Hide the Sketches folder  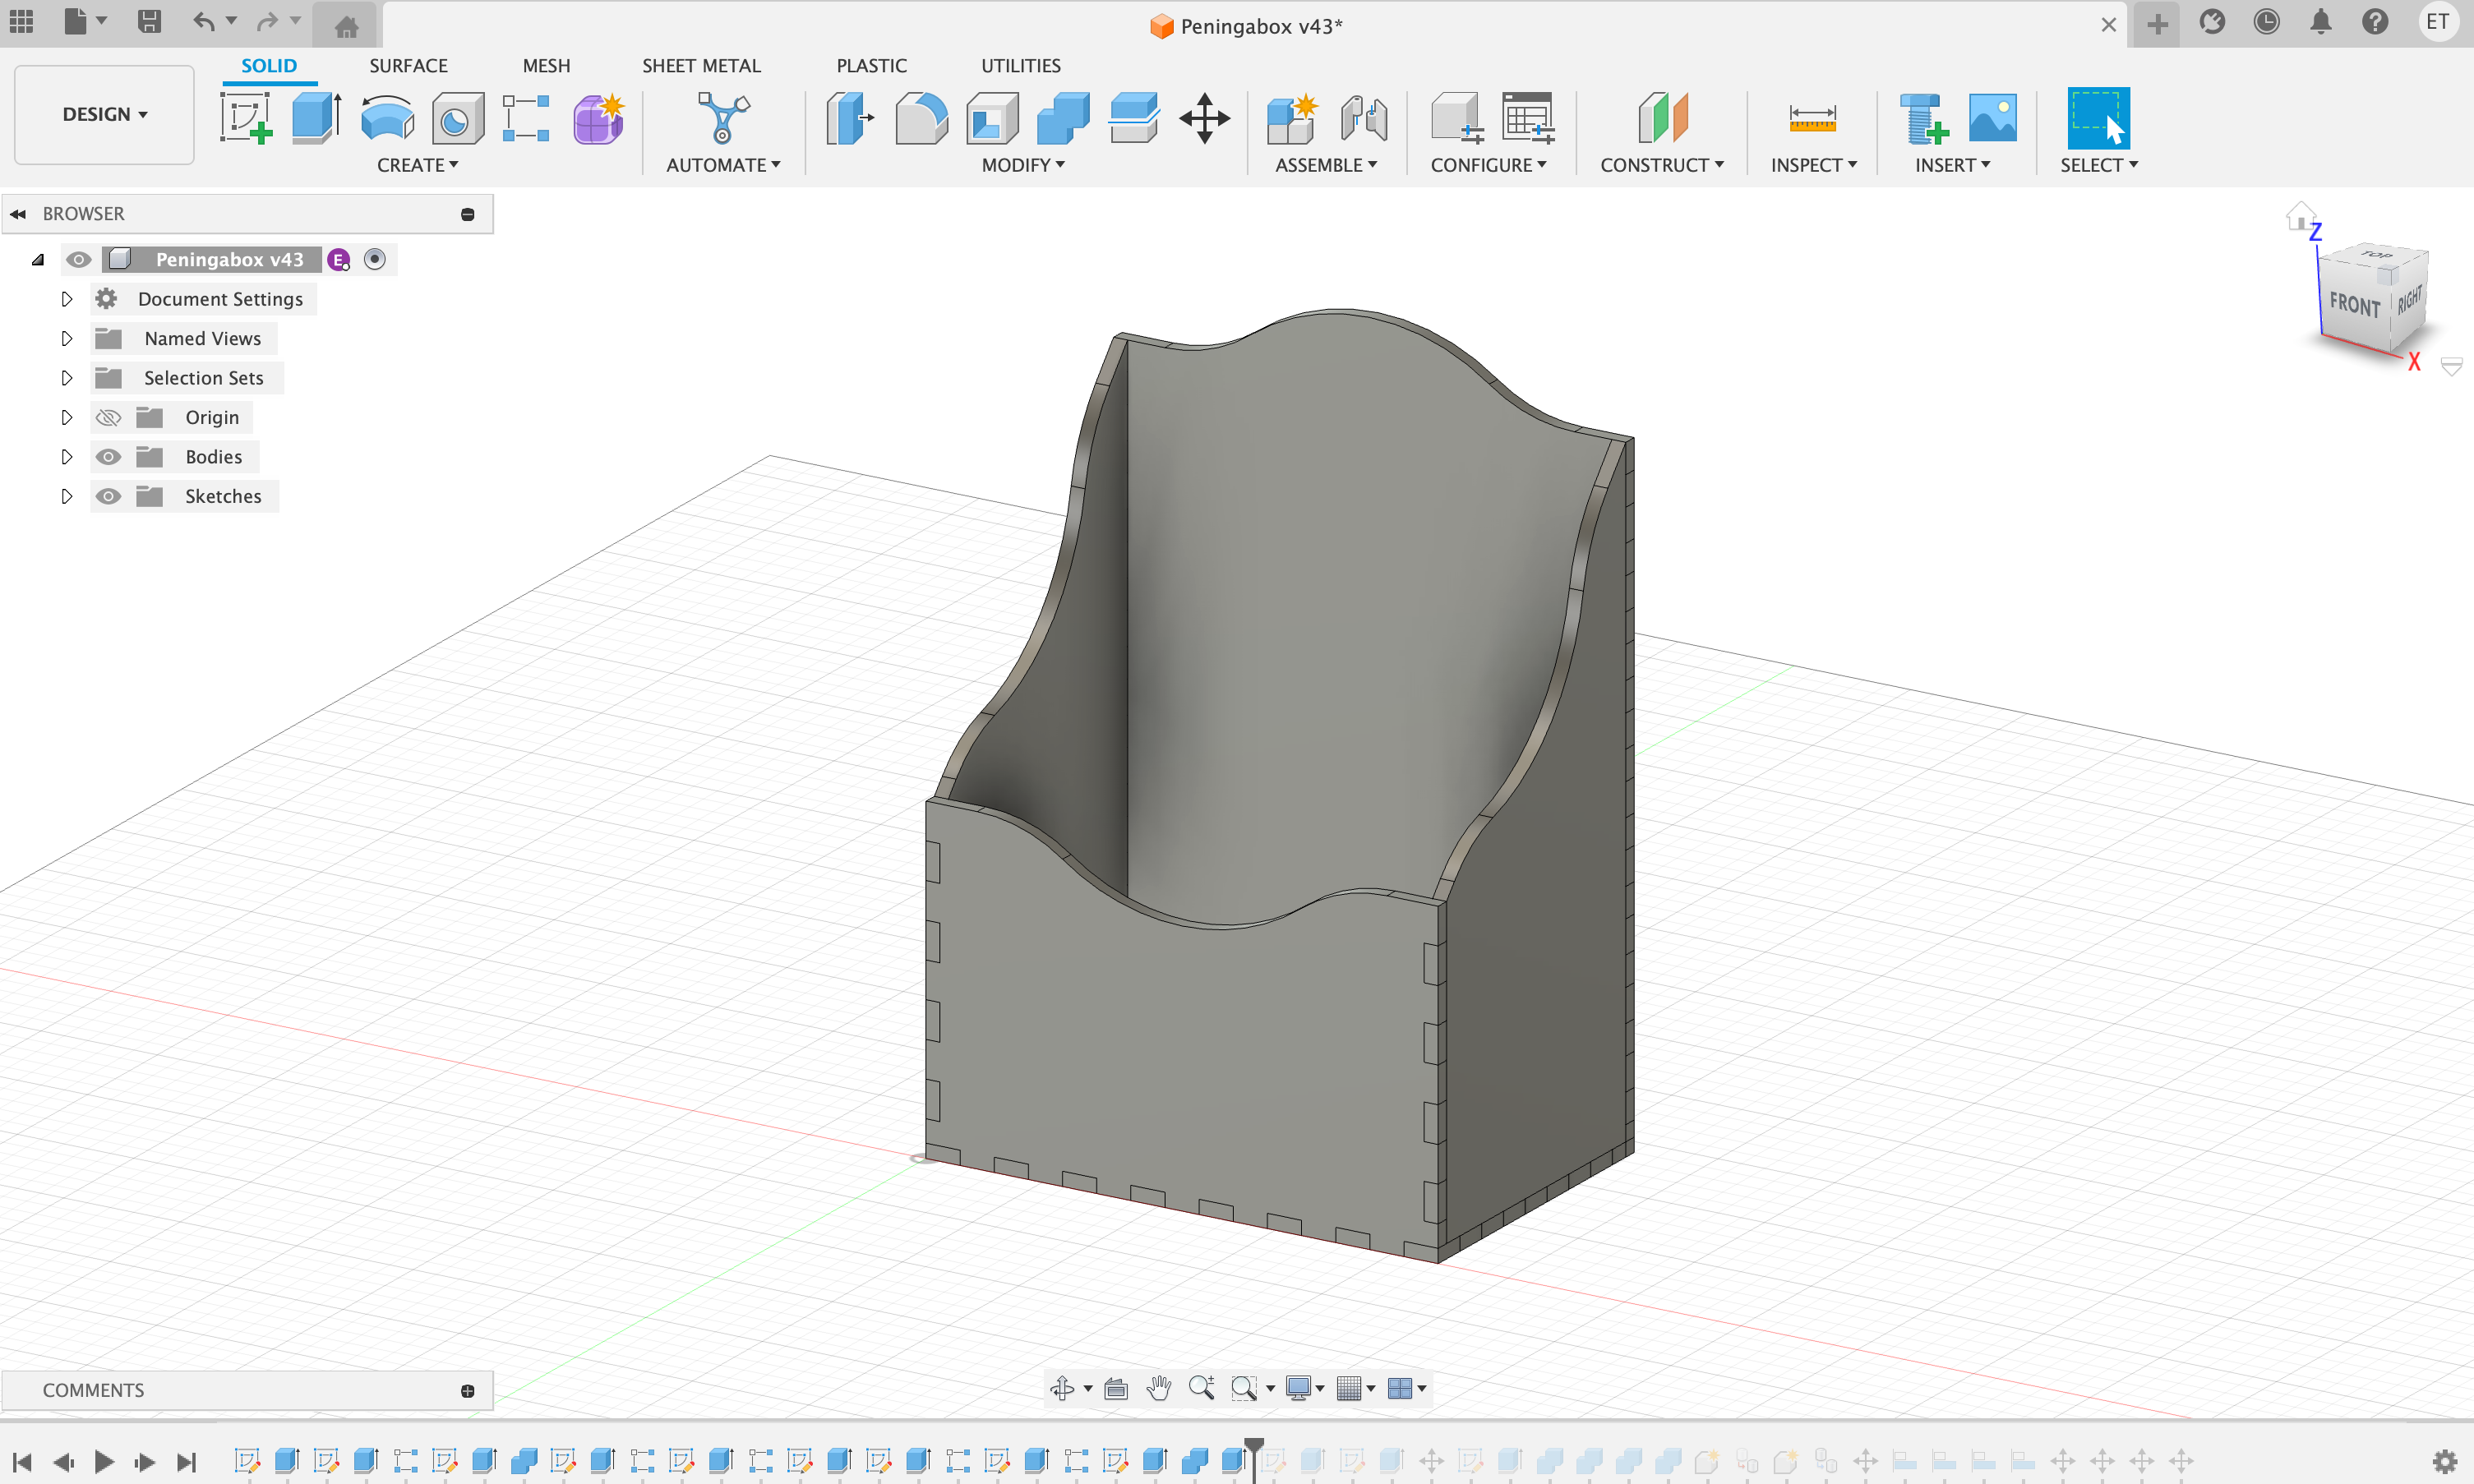[108, 497]
